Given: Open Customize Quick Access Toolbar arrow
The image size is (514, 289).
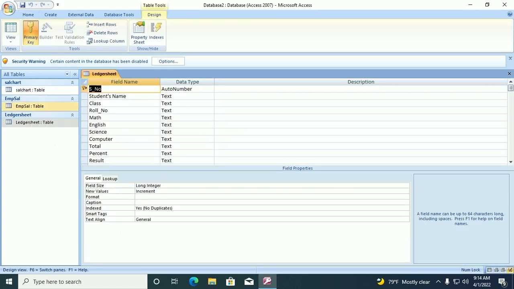Looking at the screenshot, I should [57, 5].
